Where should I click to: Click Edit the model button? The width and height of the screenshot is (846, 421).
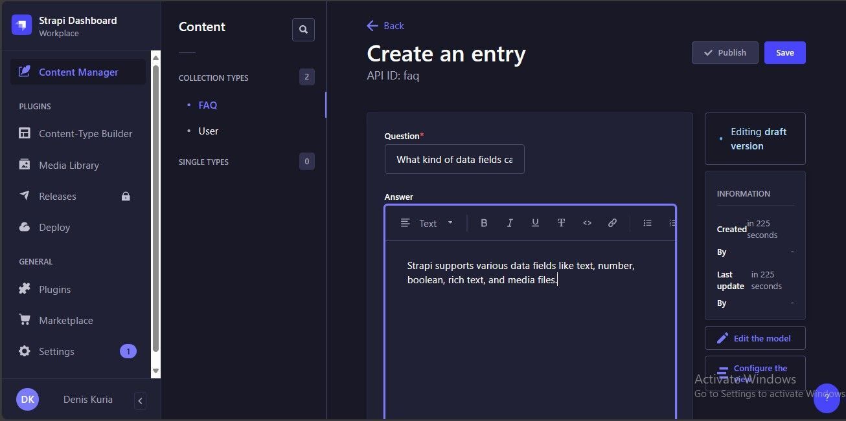(x=755, y=338)
